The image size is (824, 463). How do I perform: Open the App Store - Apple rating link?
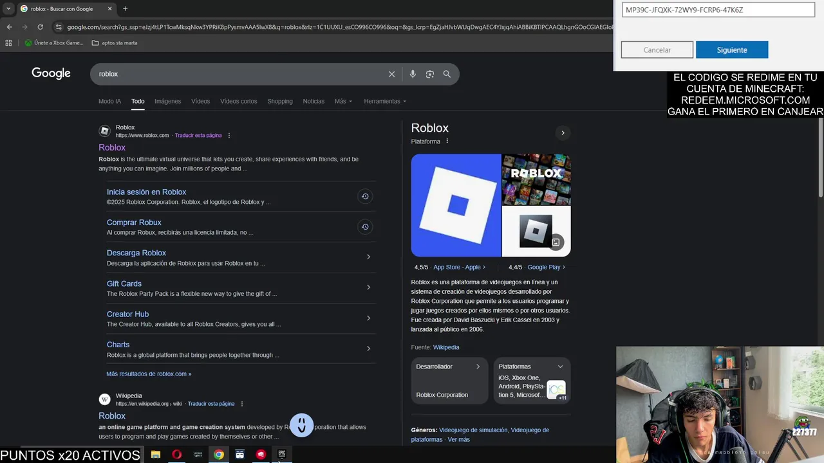459,267
